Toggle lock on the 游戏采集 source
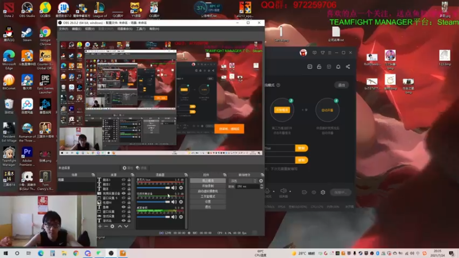Image resolution: width=459 pixels, height=258 pixels. 129,216
